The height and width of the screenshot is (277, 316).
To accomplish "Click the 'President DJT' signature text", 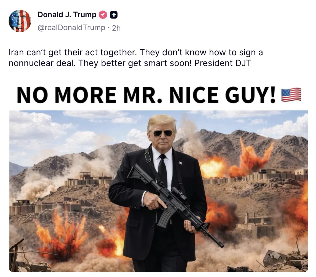I will click(x=223, y=63).
